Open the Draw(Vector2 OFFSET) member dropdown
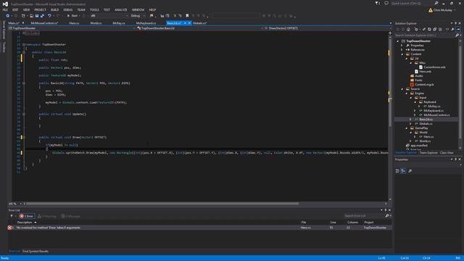The image size is (464, 261). pyautogui.click(x=327, y=28)
